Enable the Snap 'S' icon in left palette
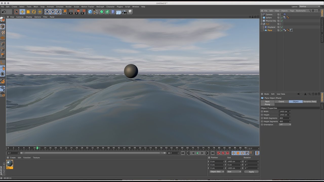Viewport: 324px width, 182px height. coord(3,74)
